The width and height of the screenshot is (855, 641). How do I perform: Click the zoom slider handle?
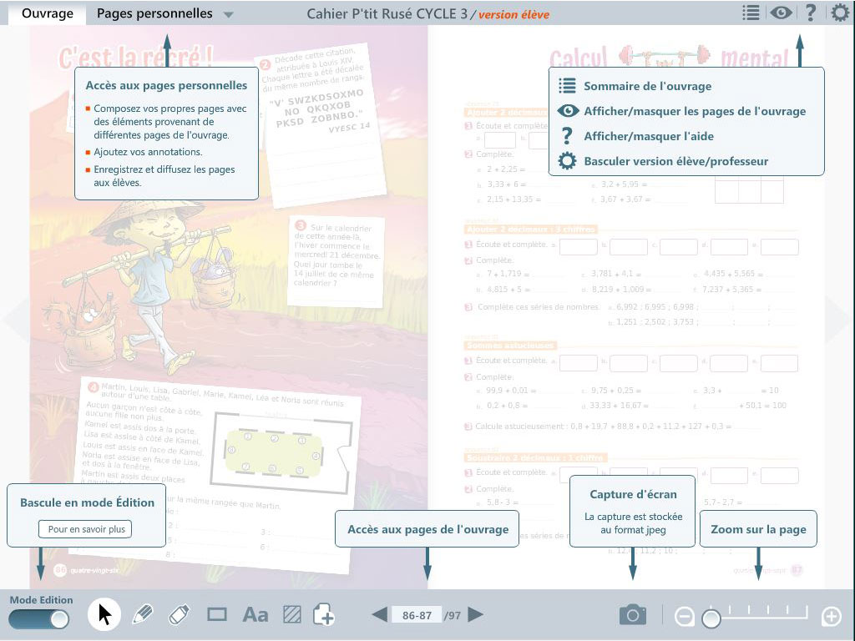point(711,618)
